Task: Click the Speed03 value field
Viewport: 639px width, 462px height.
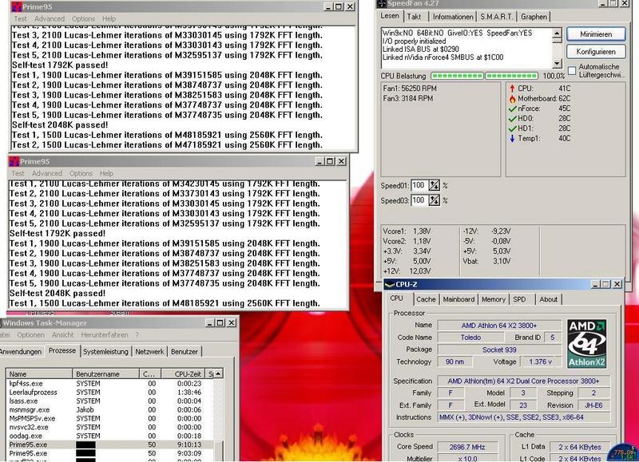Action: coord(419,200)
